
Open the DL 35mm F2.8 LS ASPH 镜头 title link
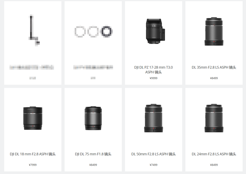point(214,67)
